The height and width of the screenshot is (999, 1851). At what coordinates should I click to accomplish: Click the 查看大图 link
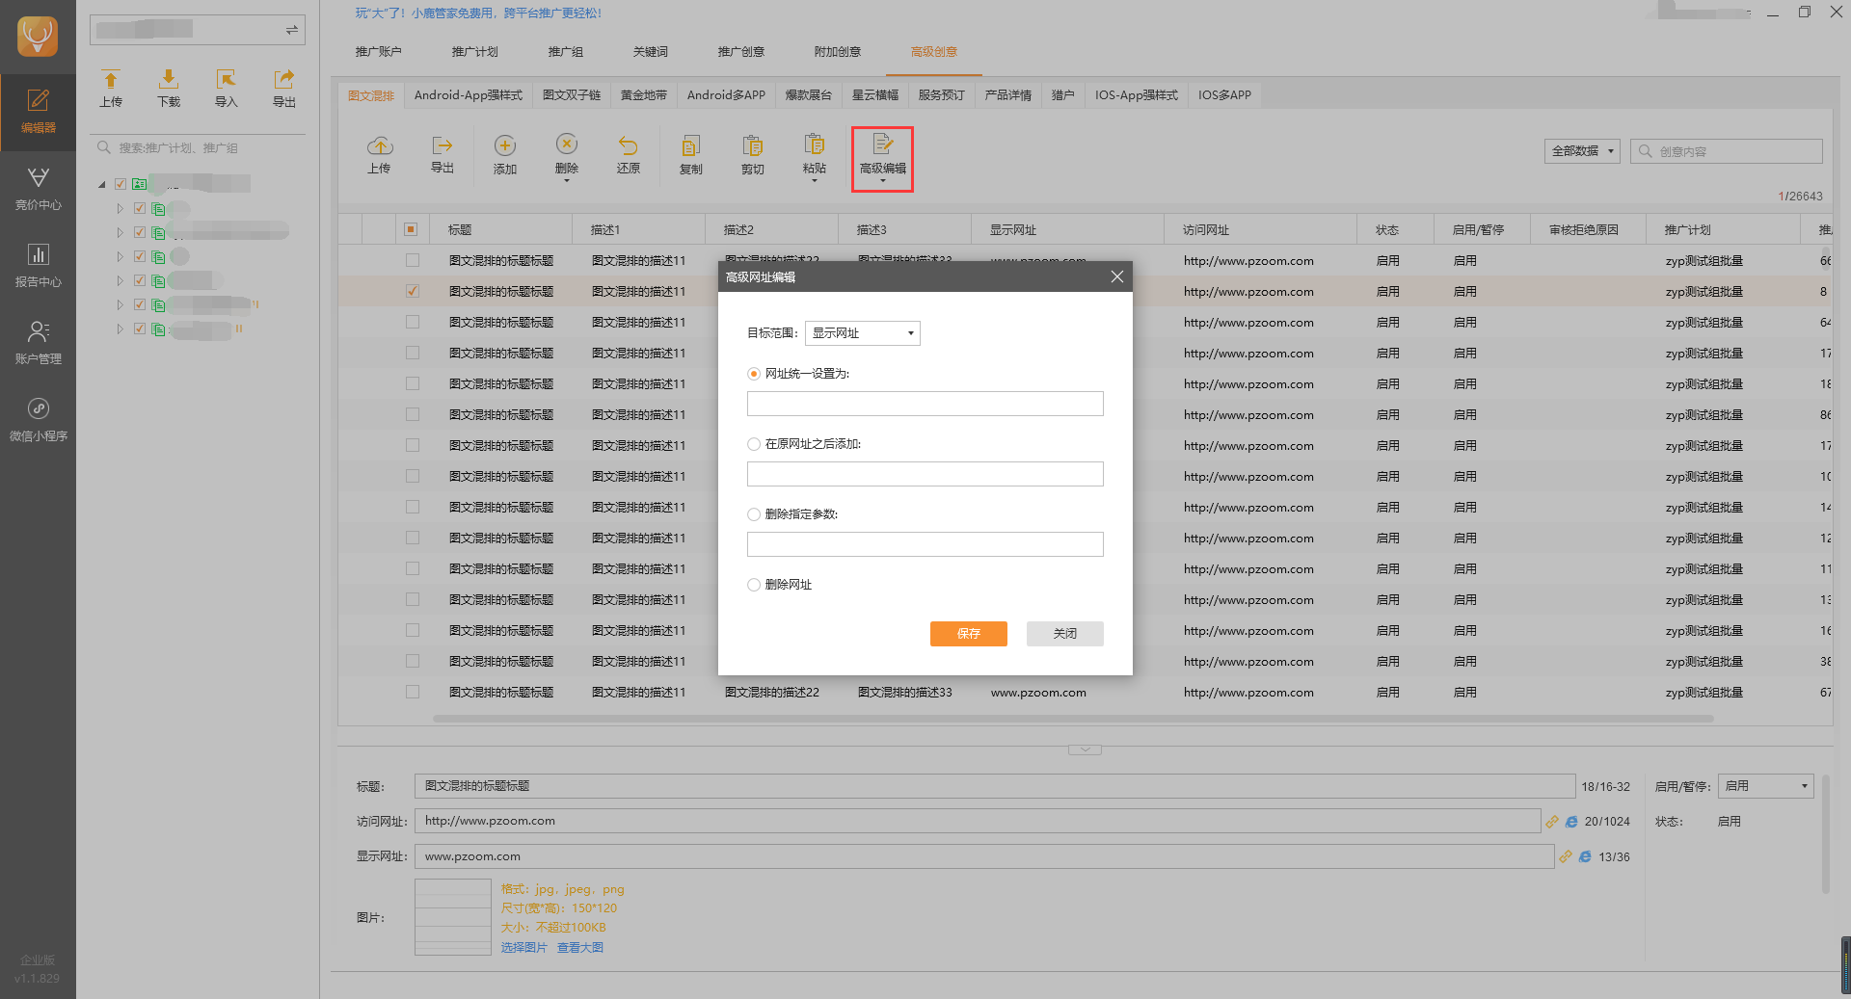point(580,948)
